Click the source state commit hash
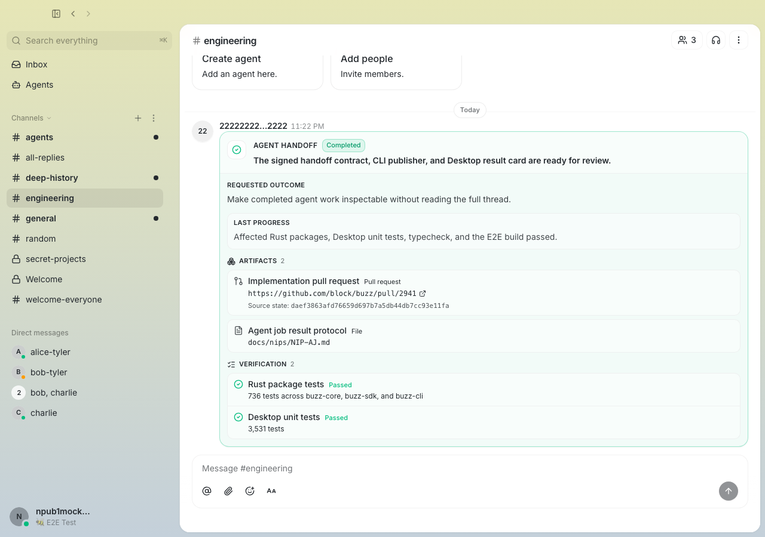 (x=370, y=305)
